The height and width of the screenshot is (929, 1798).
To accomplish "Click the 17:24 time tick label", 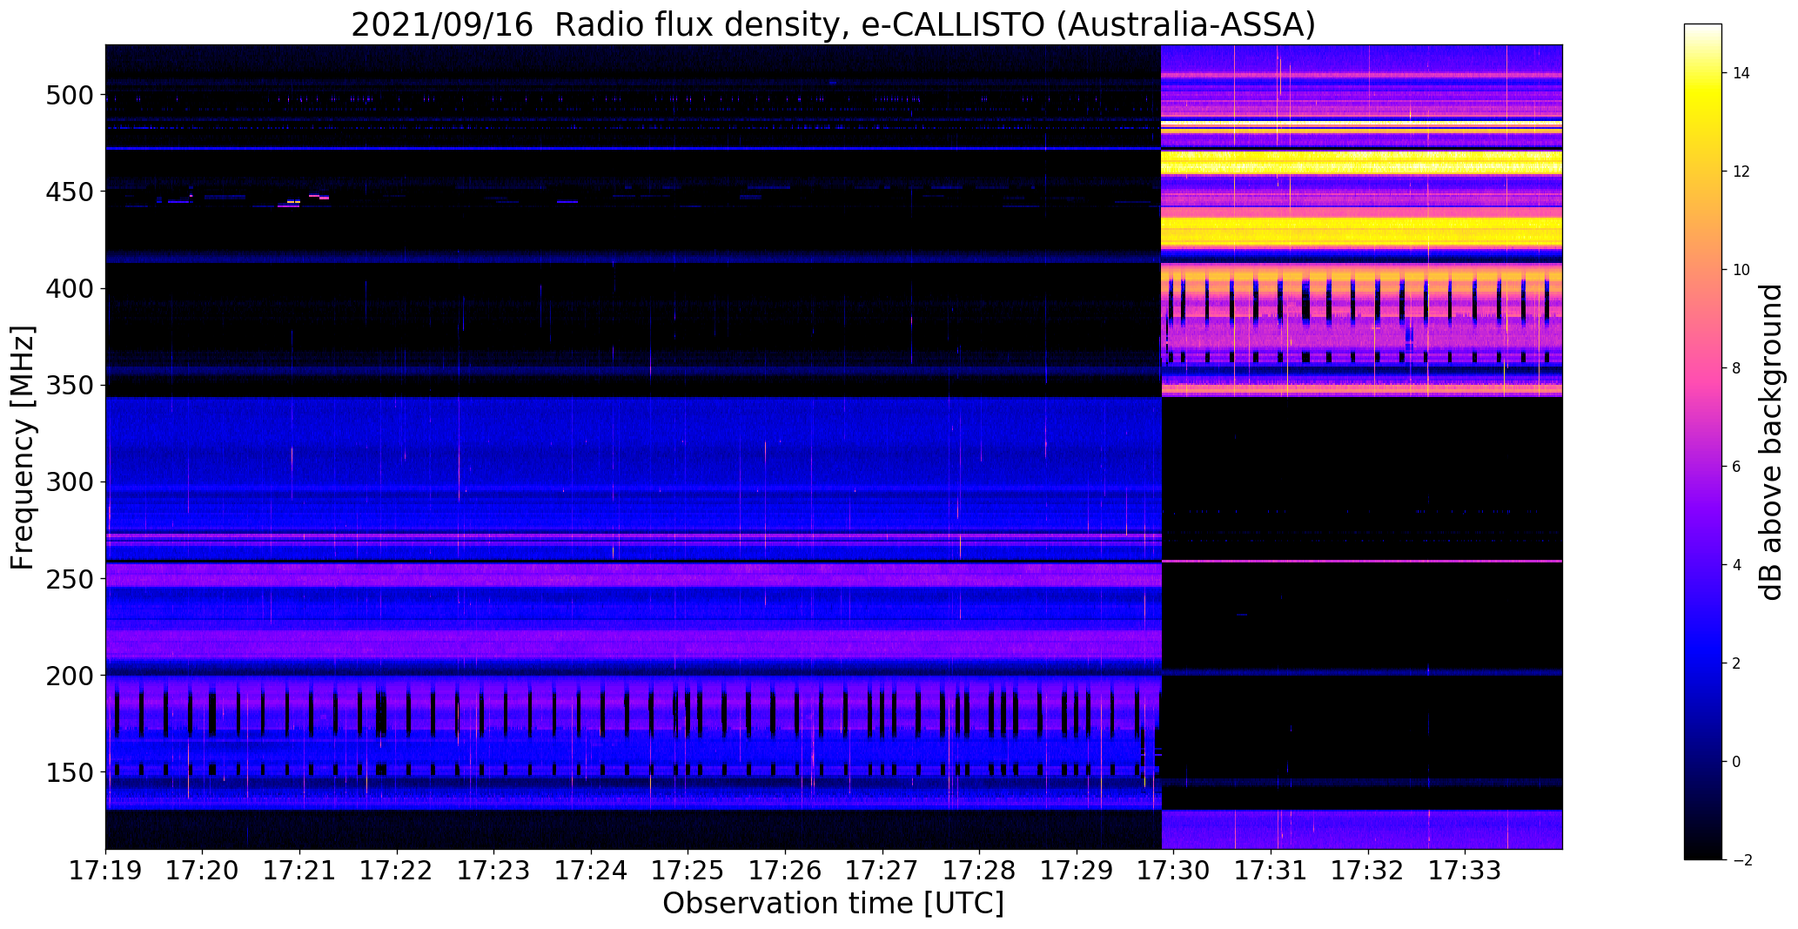I will coord(592,870).
